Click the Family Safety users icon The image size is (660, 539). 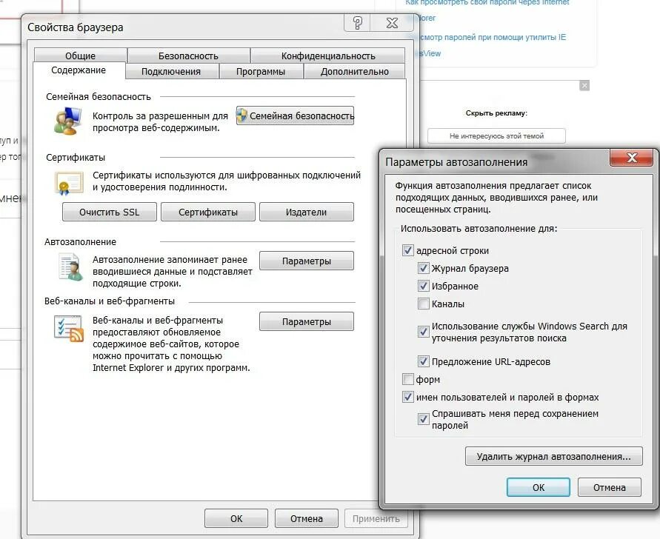point(67,121)
